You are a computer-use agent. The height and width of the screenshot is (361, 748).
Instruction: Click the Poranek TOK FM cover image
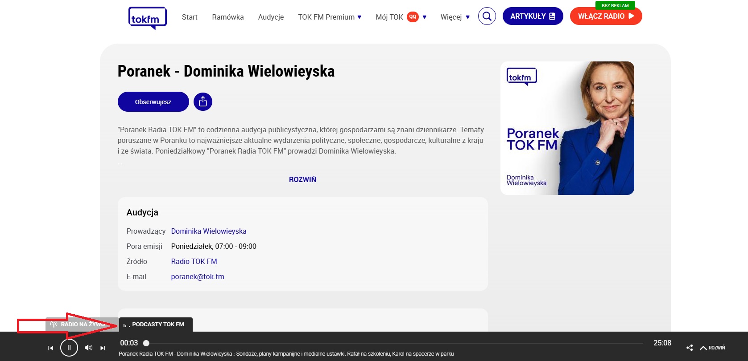click(x=567, y=128)
